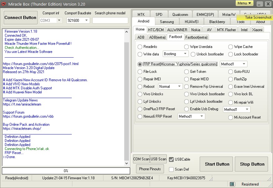Click the Connect Button
The width and height of the screenshot is (273, 188).
pos(20,18)
